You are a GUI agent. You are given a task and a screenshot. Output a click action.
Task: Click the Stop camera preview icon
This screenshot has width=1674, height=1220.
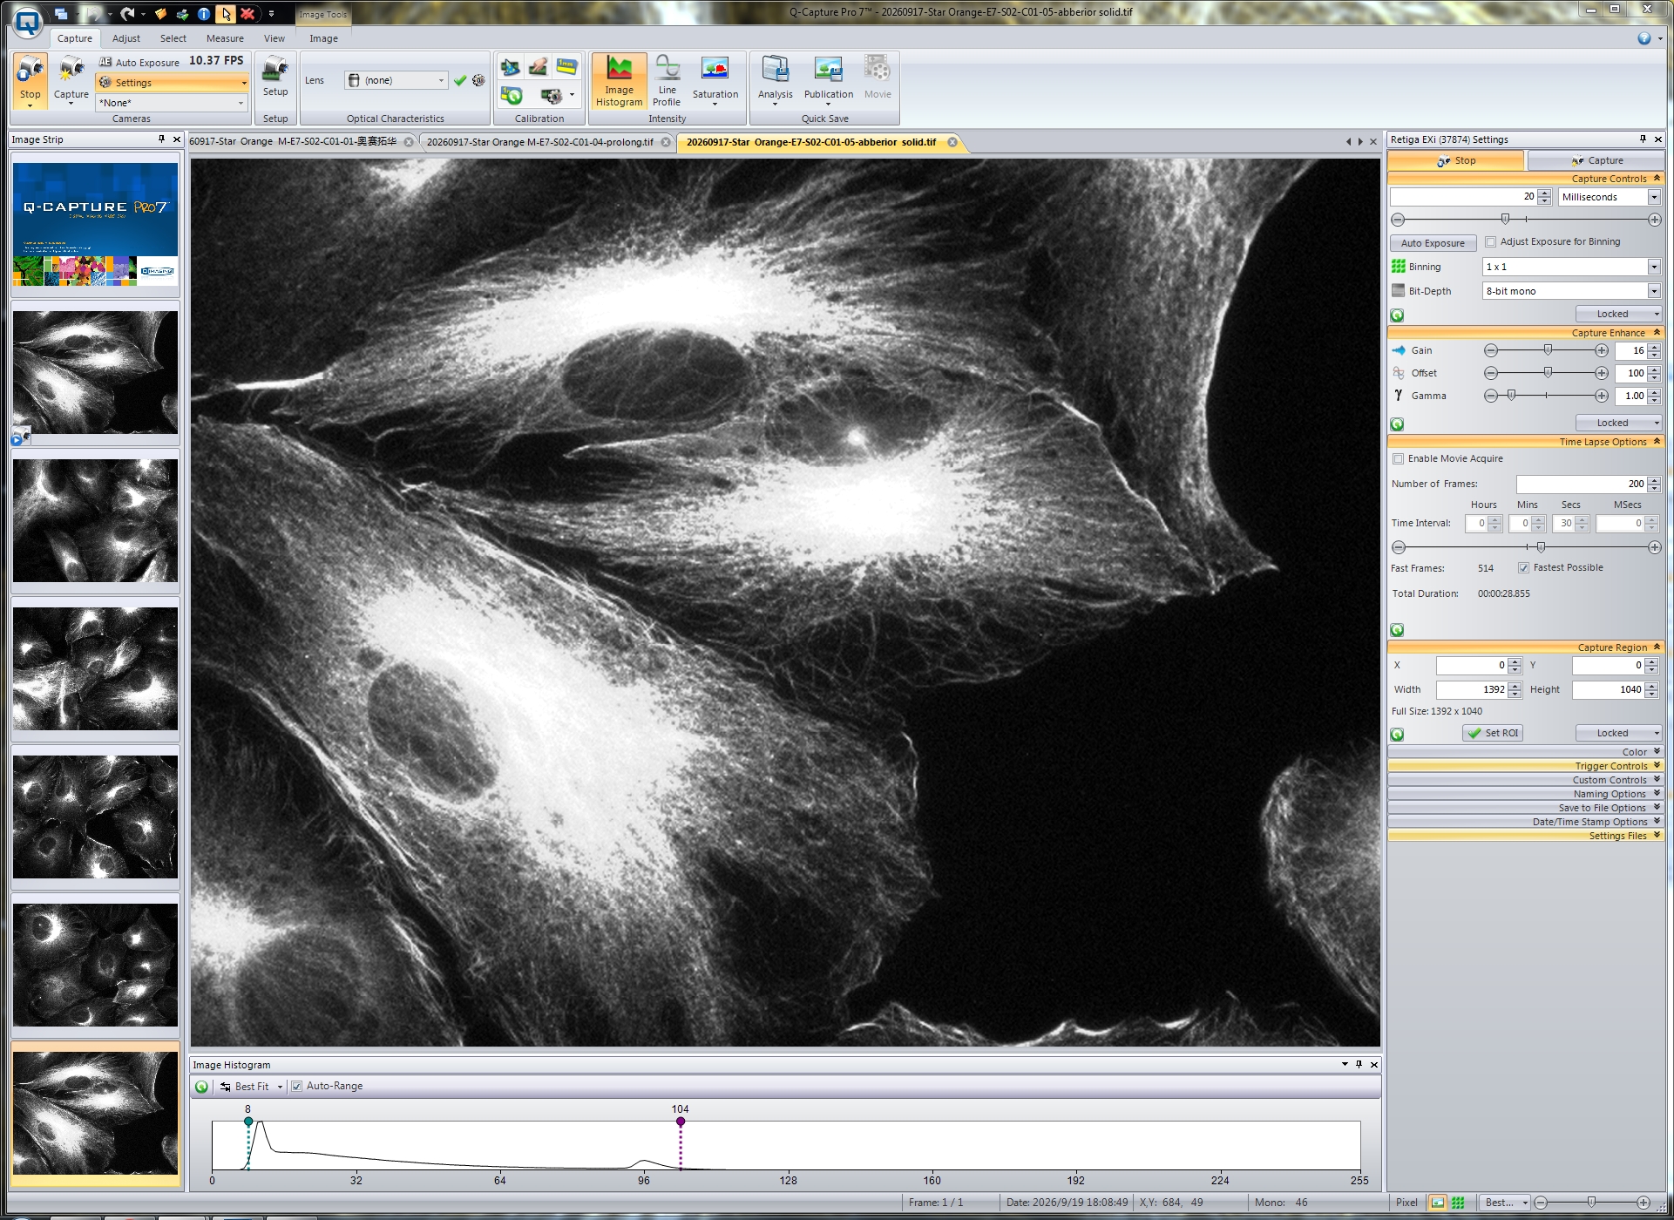coord(30,81)
